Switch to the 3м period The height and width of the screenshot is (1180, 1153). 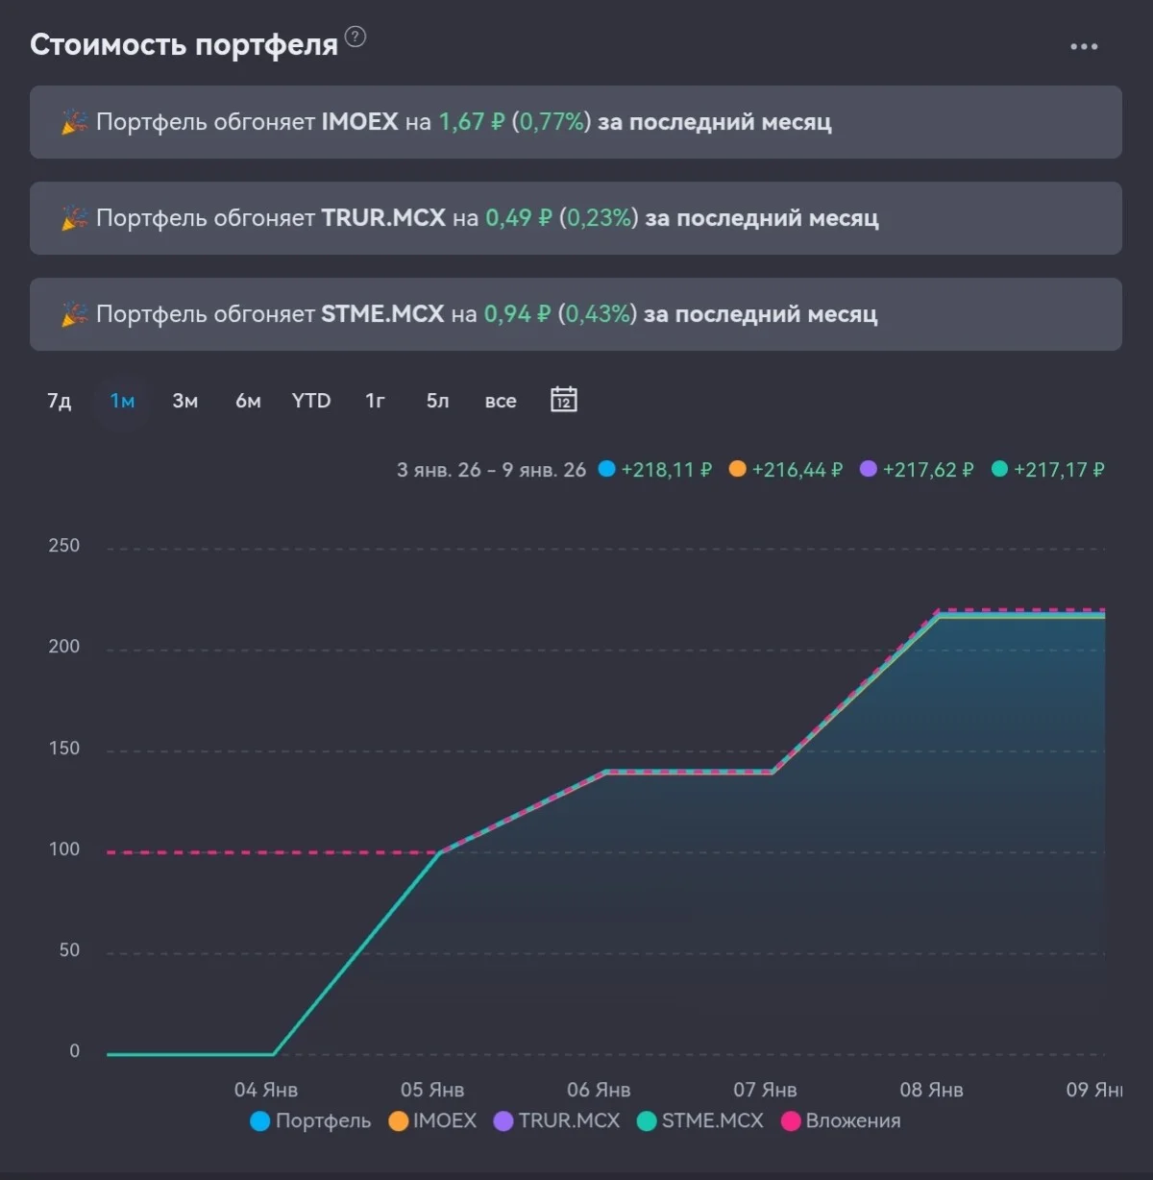(185, 401)
